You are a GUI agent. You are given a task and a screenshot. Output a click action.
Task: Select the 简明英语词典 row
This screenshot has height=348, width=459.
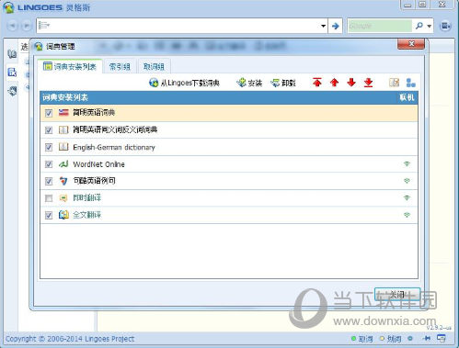[229, 113]
